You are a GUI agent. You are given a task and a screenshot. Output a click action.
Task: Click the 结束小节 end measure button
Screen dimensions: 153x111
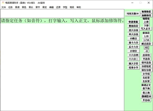(133, 68)
